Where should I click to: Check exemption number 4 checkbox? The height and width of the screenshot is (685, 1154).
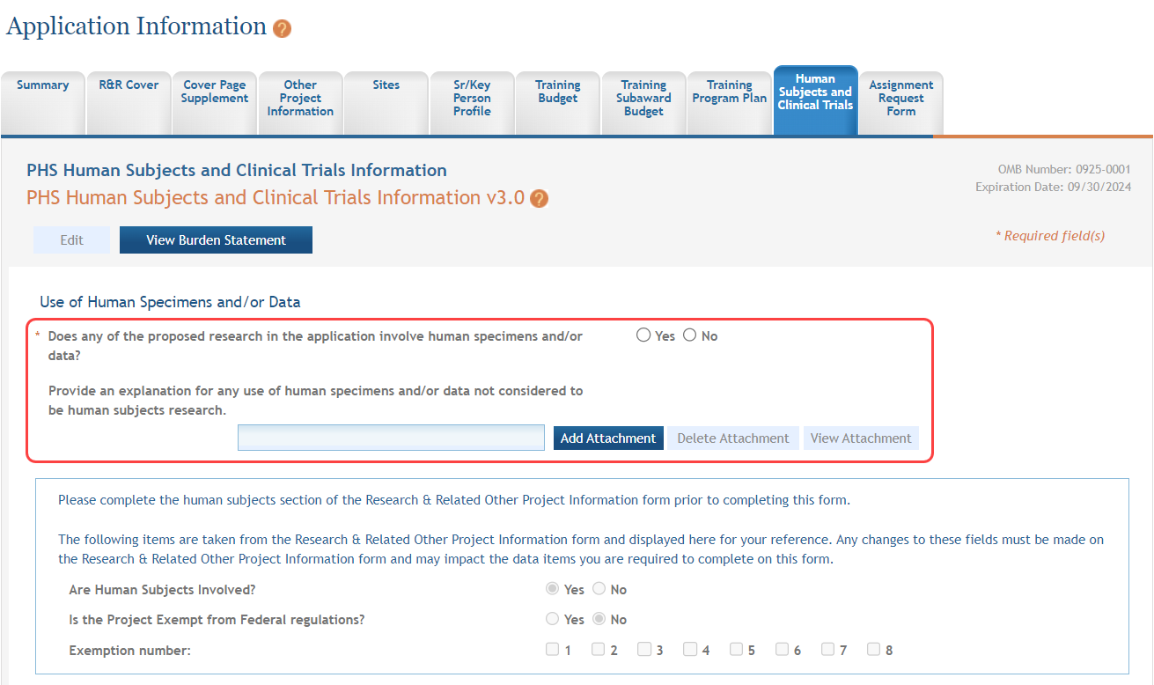pyautogui.click(x=690, y=650)
